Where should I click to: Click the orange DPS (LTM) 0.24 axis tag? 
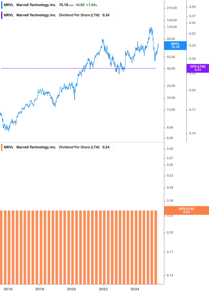pyautogui.click(x=186, y=210)
